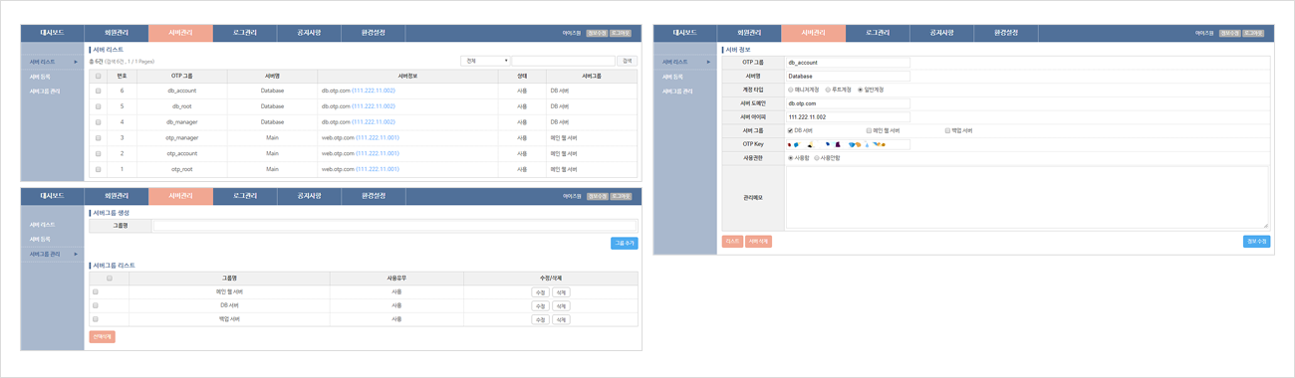Select the 사용안함 radio option
This screenshot has height=378, width=1295.
pyautogui.click(x=828, y=158)
